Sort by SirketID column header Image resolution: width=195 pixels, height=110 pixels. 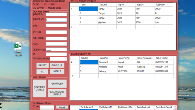[89, 58]
